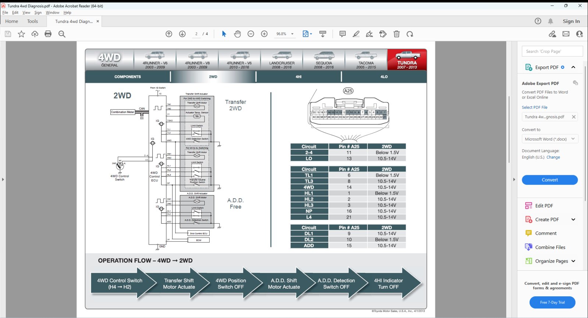Go to the previous page arrow

169,34
